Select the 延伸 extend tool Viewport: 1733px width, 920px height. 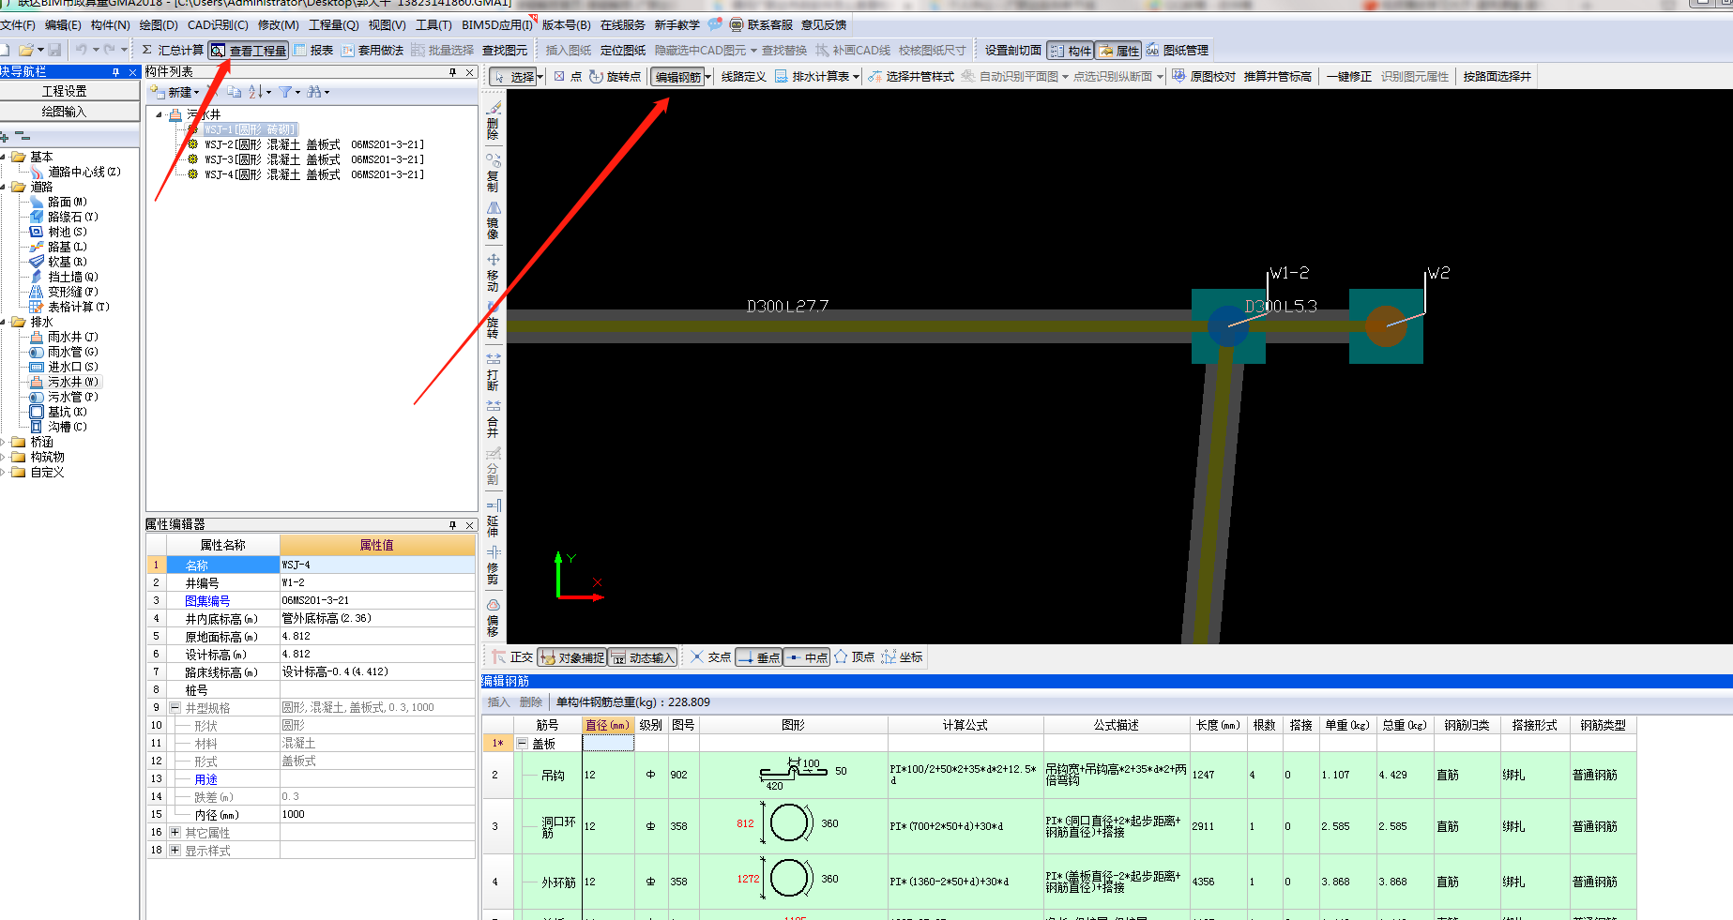point(493,518)
